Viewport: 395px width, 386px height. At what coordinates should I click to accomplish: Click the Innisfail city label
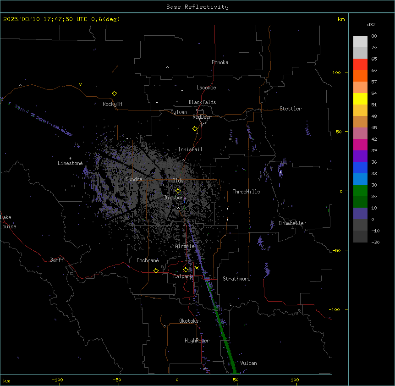190,149
